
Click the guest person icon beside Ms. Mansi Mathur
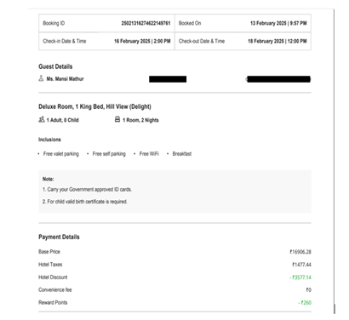(x=41, y=78)
